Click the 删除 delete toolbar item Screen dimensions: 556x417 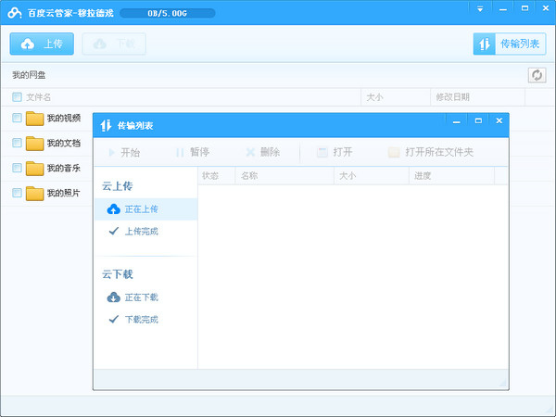263,153
